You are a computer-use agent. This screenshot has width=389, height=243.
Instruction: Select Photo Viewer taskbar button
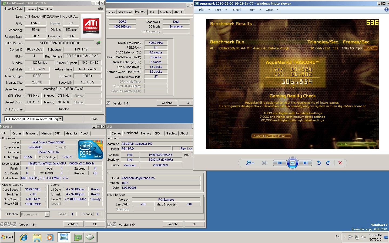point(64,237)
